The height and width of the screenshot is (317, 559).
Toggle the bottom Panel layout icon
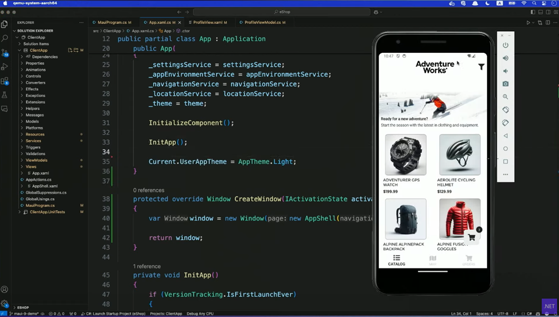(x=540, y=12)
